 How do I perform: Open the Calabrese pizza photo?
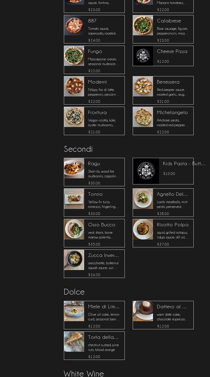click(143, 25)
